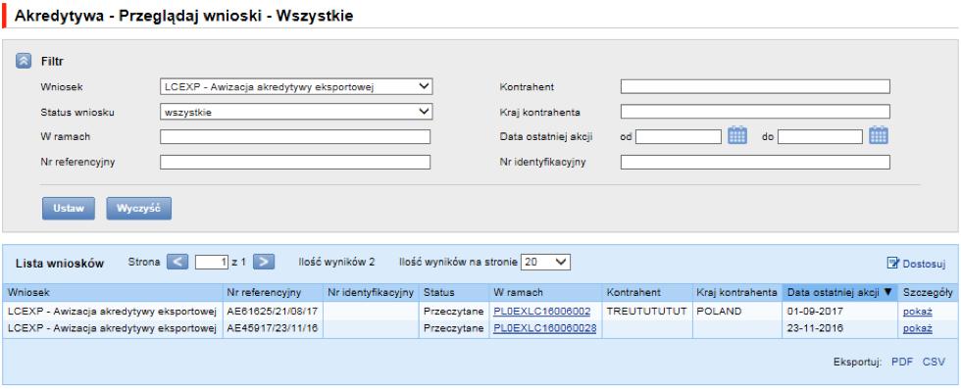This screenshot has height=389, width=961.
Task: Open link PL0EXLC16006002
Action: (x=541, y=312)
